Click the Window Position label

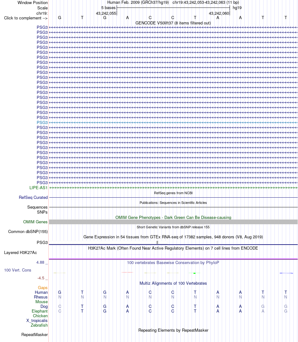click(33, 3)
